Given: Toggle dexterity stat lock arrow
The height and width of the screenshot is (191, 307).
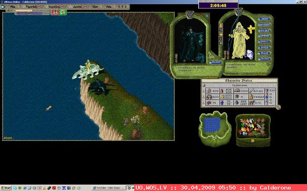Looking at the screenshot, I should [x=203, y=97].
